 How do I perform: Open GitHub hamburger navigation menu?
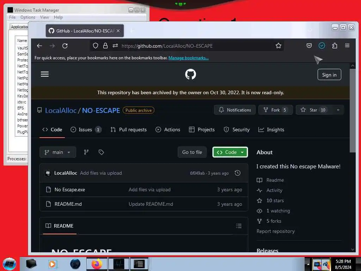45,74
